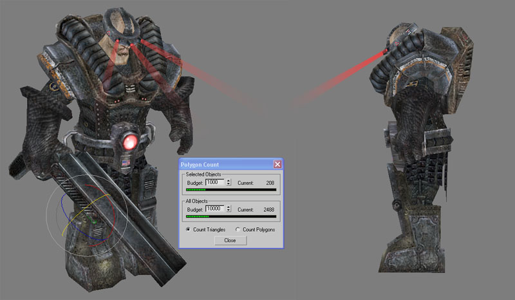Click the All Objects current value 2488

coord(268,210)
